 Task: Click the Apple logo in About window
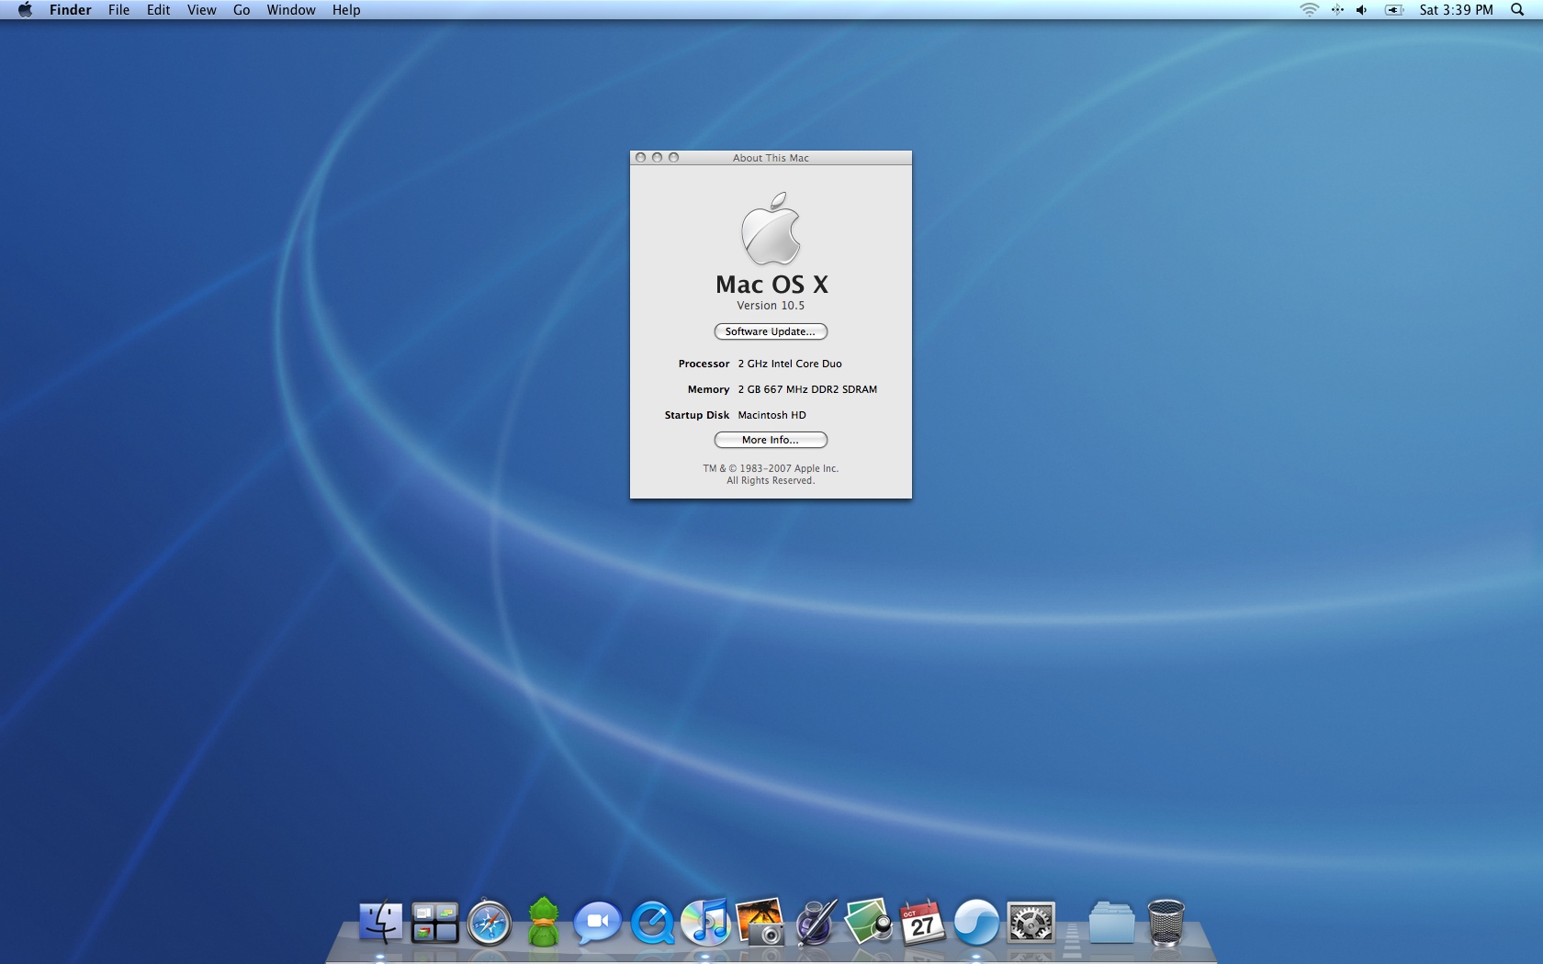[771, 229]
